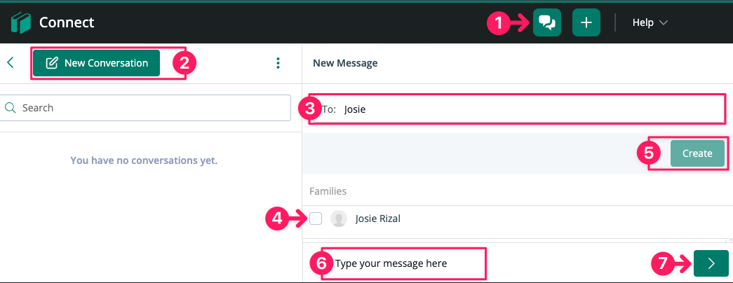This screenshot has height=283, width=733.
Task: Go back using the left chevron arrow
Action: 11,62
